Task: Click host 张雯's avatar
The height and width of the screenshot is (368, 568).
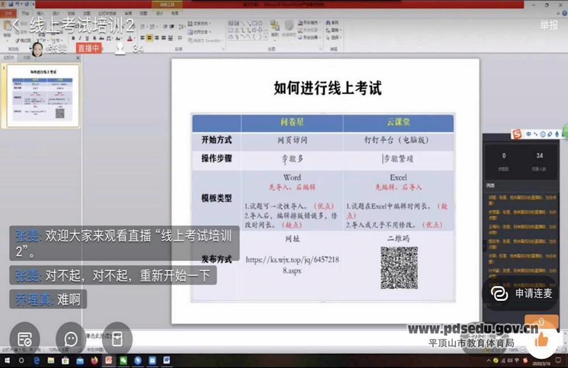Action: (37, 49)
